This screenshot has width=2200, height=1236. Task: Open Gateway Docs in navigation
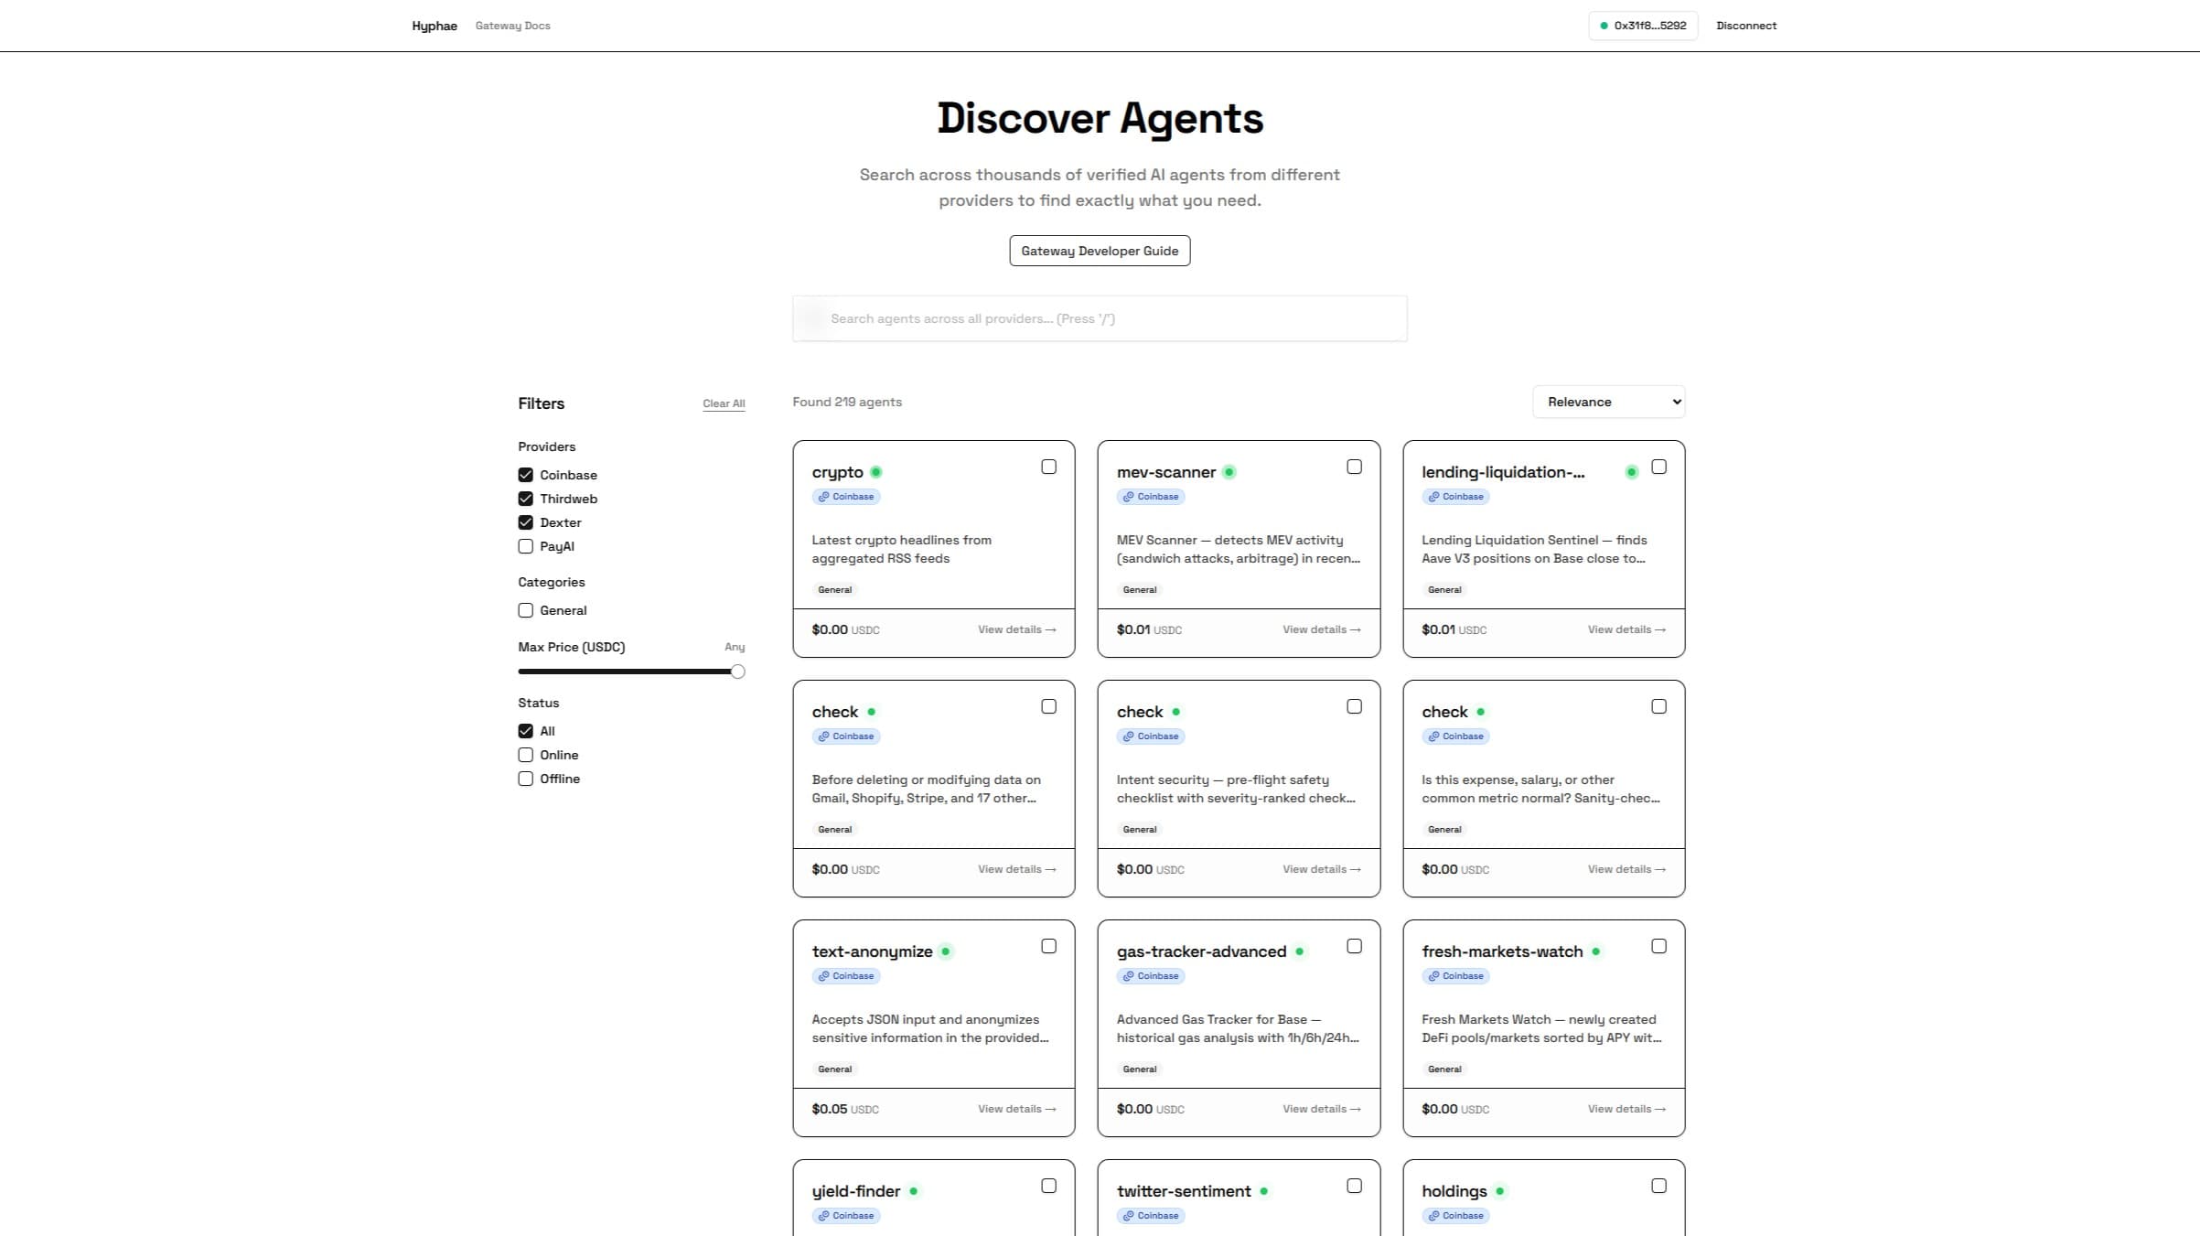[512, 26]
